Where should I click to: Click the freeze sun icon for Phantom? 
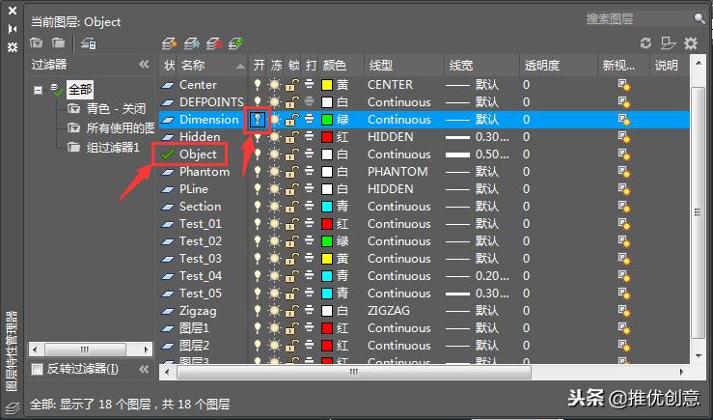(274, 172)
